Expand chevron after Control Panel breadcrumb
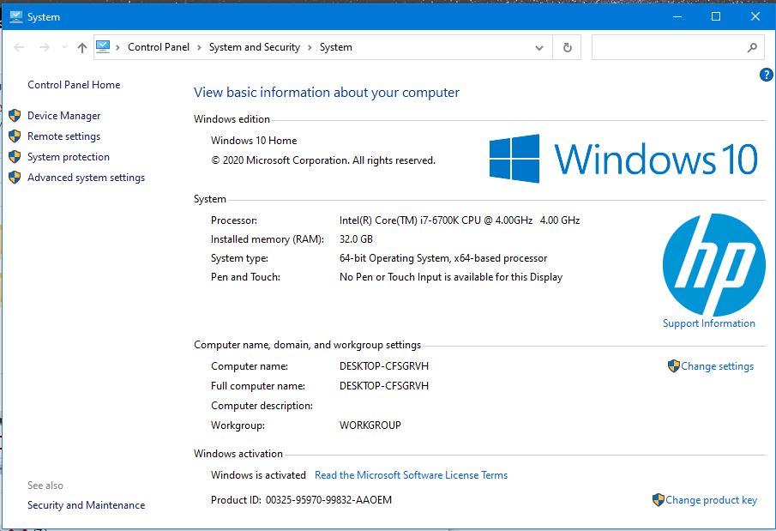776x531 pixels. coord(199,47)
